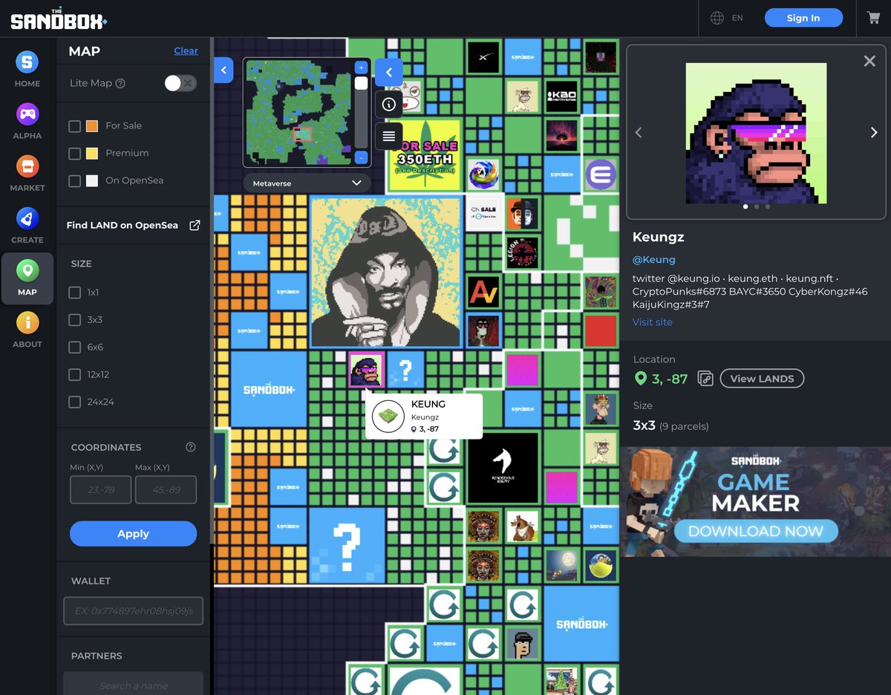Click the orange For Sale color swatch
The image size is (891, 695).
click(x=92, y=126)
